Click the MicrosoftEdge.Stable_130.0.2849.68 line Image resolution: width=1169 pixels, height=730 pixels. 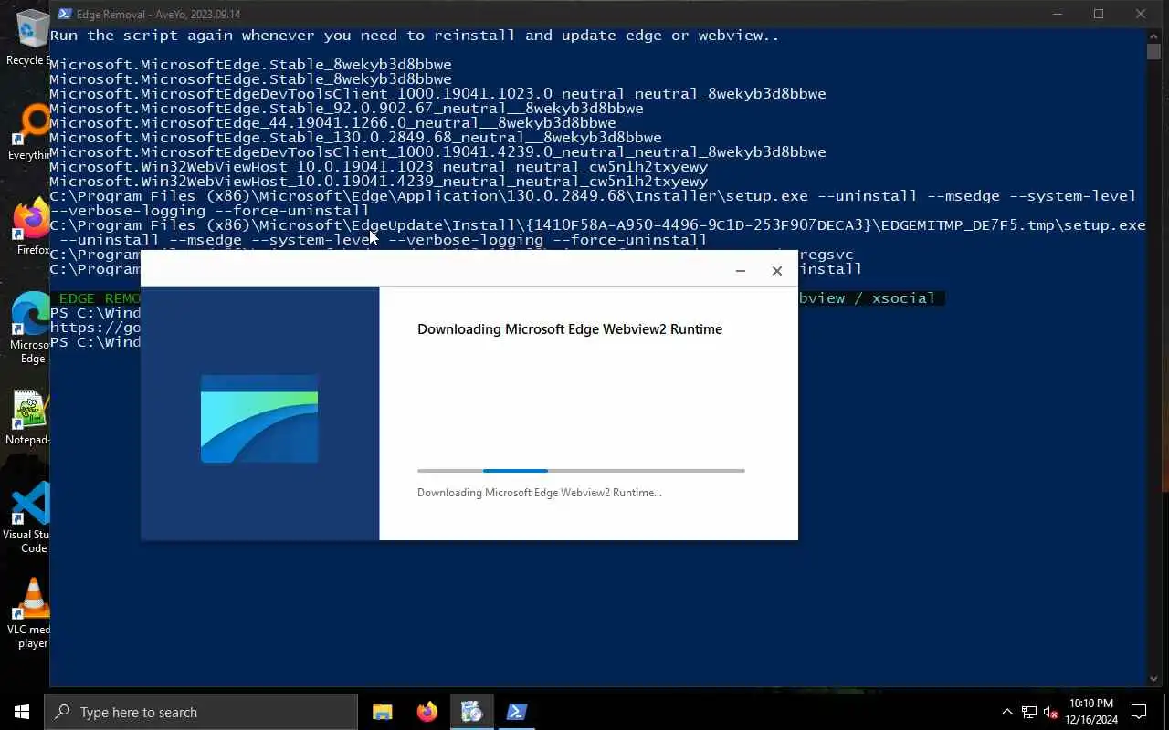point(355,138)
